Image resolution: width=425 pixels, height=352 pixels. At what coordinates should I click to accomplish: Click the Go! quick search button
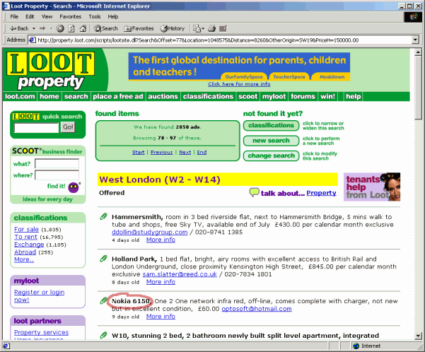[68, 127]
